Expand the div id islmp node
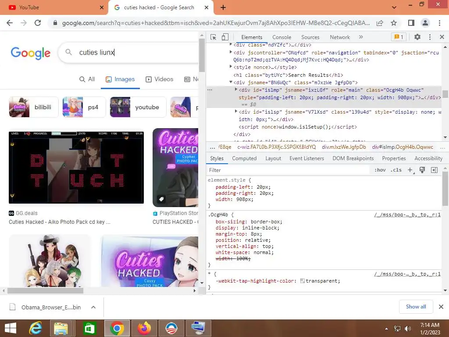Screen dimensions: 449x337 click(236, 90)
